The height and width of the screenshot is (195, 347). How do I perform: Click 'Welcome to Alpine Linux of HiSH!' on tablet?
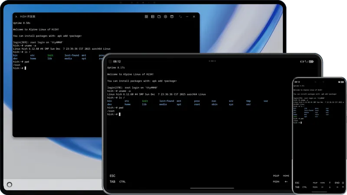click(x=131, y=74)
